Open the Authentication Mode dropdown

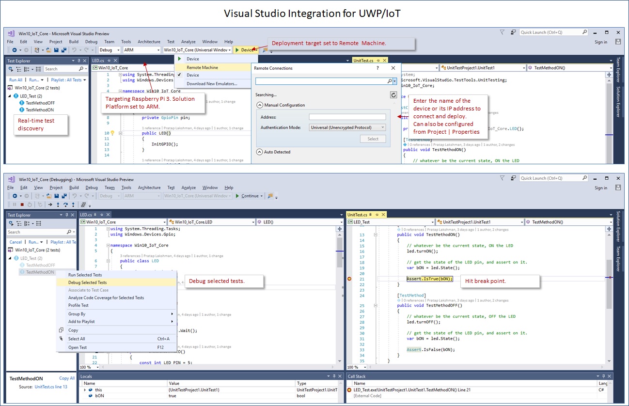click(x=346, y=127)
